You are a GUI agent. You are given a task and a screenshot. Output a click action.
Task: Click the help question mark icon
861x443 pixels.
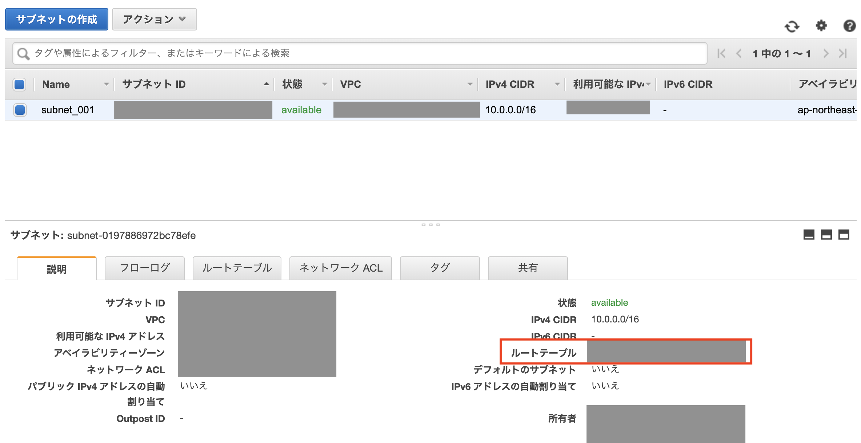(x=849, y=26)
